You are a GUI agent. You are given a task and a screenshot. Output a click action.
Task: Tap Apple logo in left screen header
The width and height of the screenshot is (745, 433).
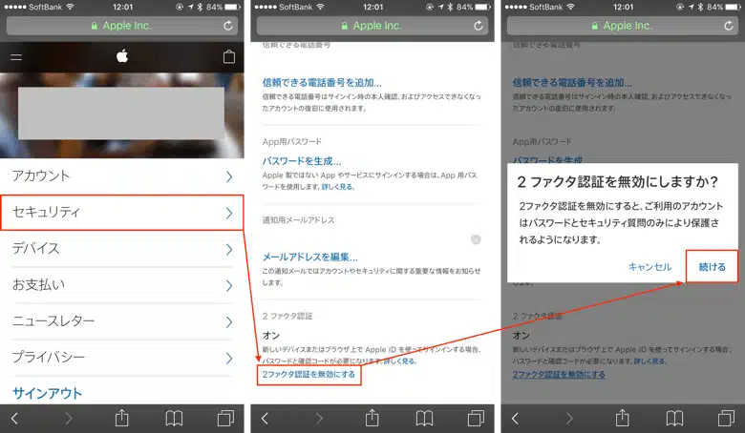(x=122, y=56)
